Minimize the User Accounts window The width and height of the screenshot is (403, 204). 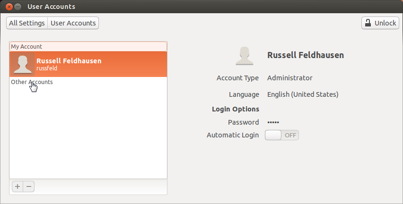[18, 7]
